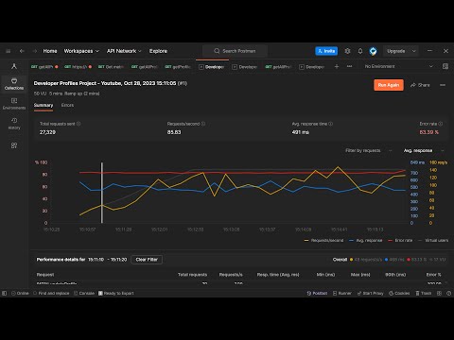Expand the Avg. response metric dropdown
Viewport: 454px width, 340px height.
[424, 150]
